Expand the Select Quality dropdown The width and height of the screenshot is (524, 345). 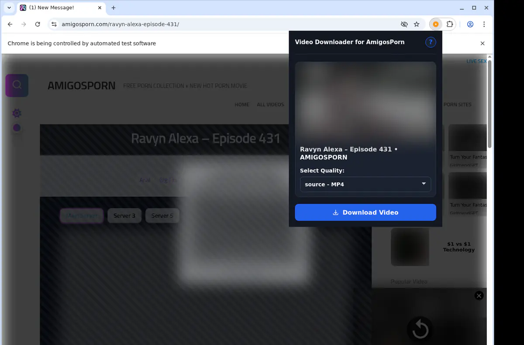pos(365,184)
